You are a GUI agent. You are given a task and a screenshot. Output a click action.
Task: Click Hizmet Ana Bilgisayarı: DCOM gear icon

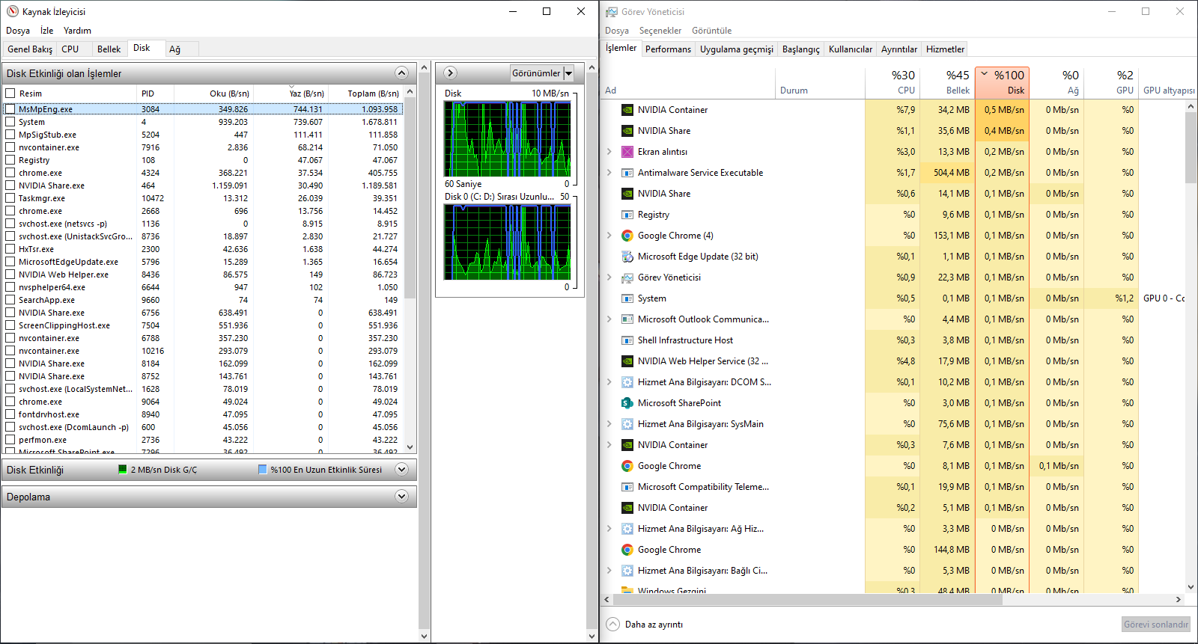[x=627, y=382]
